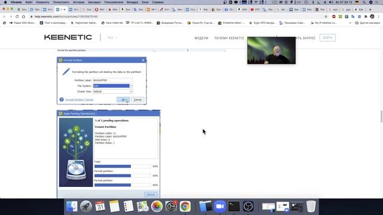Click the page vertical scrollbar
This screenshot has height=215, width=383.
click(x=381, y=116)
